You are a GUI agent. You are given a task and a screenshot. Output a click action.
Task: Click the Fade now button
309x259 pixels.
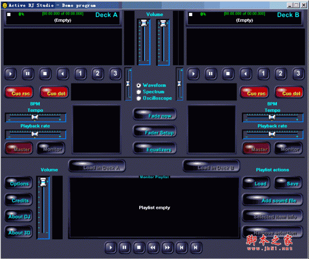(x=155, y=114)
